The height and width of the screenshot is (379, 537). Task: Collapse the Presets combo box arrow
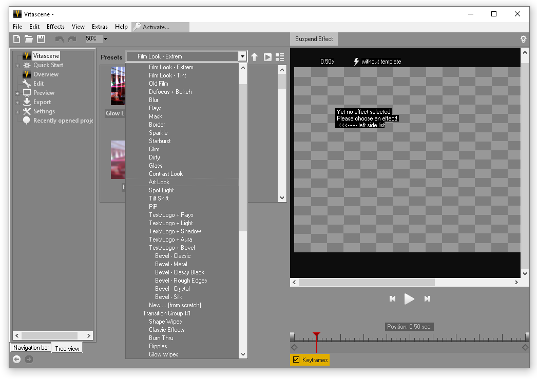click(x=242, y=56)
